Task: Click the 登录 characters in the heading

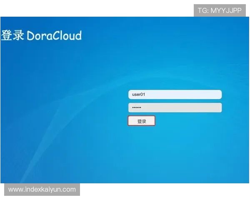Action: click(x=12, y=35)
